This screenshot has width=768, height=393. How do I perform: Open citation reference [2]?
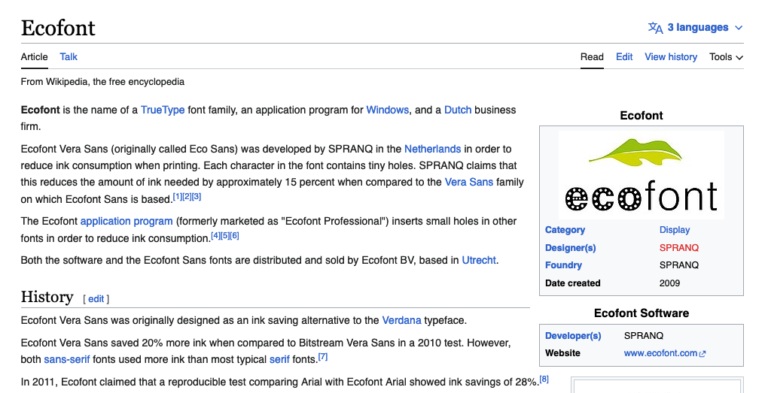tap(187, 197)
